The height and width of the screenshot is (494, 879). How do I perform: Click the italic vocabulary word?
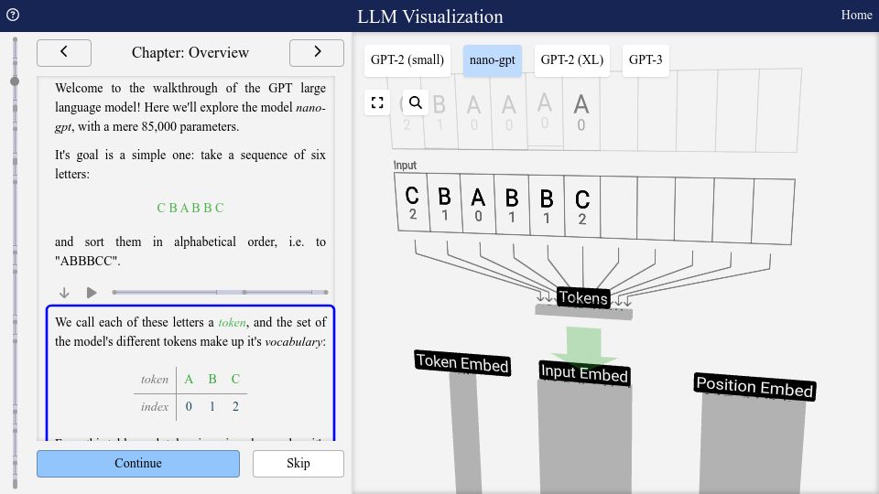pos(294,341)
